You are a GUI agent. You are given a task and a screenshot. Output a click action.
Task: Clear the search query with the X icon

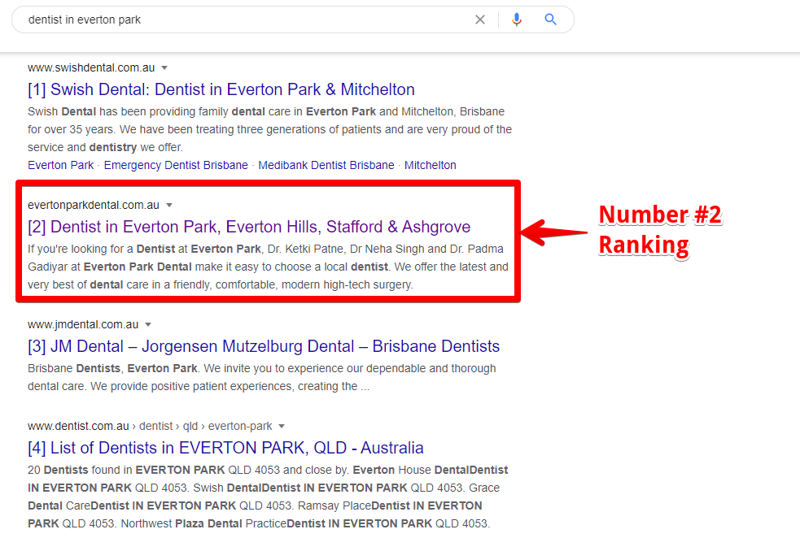[480, 19]
